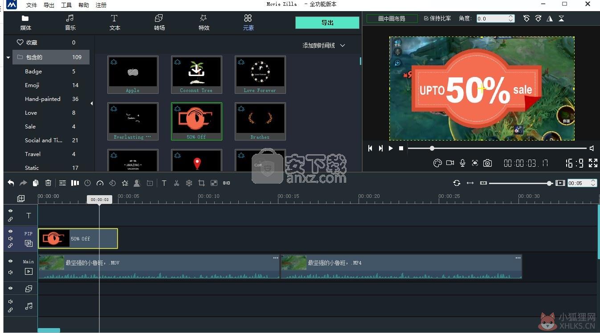Click the redo arrow in timeline toolbar
600x333 pixels.
23,183
